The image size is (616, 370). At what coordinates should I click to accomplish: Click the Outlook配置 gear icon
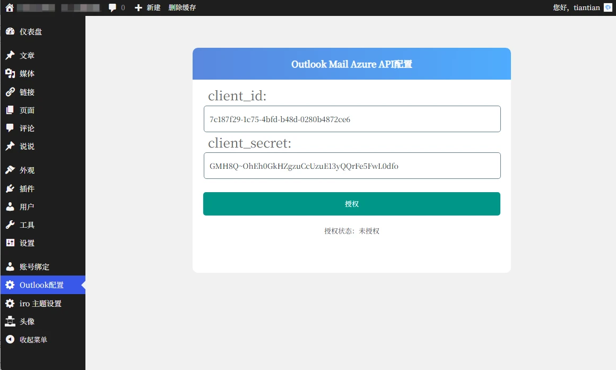click(10, 285)
